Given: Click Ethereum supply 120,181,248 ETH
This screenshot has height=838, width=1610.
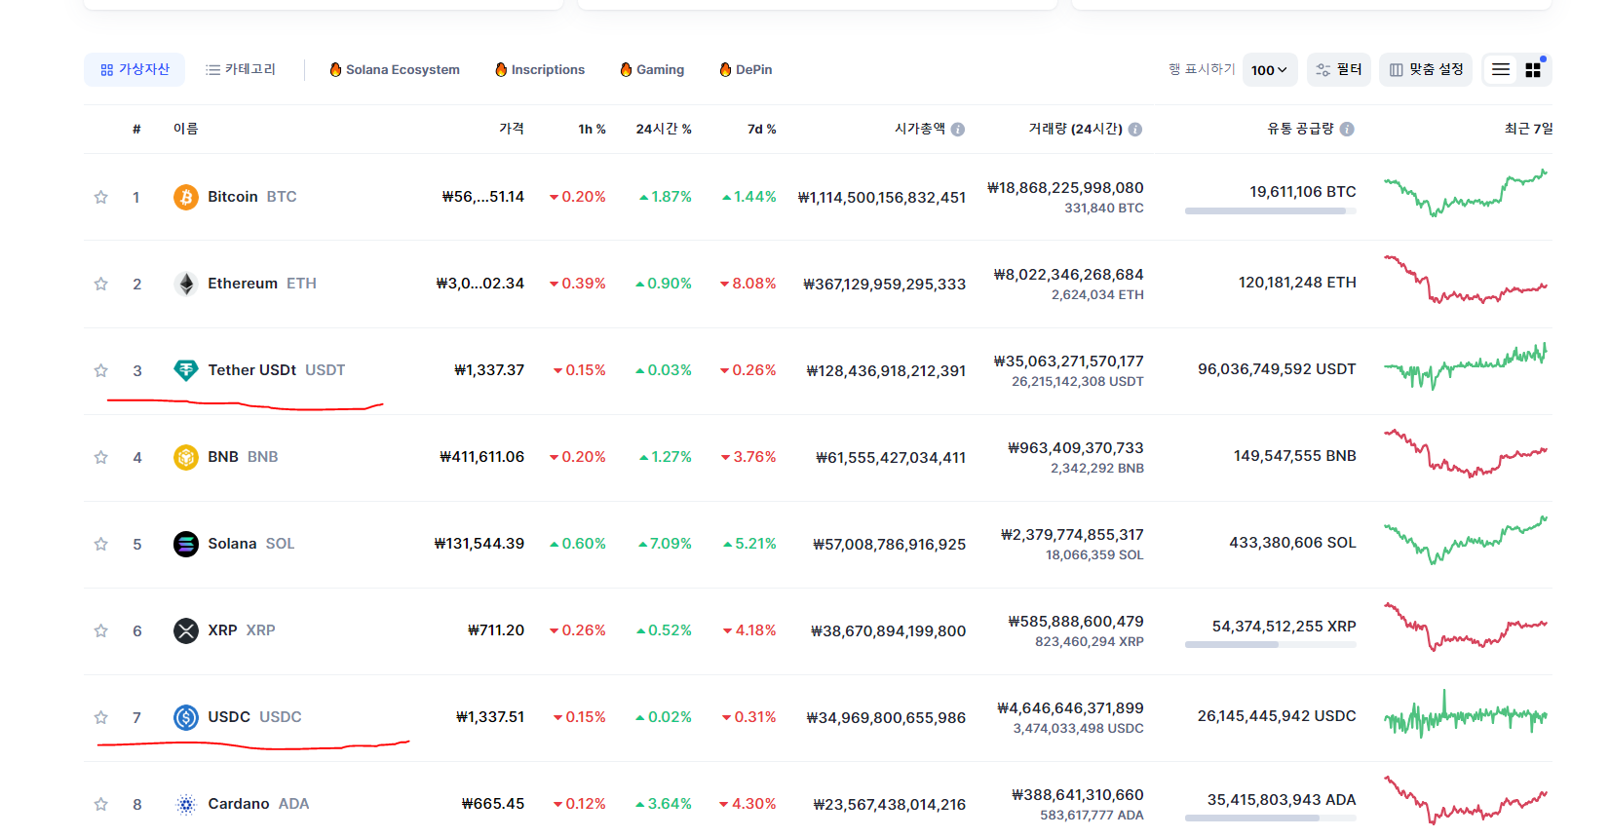Looking at the screenshot, I should [1297, 283].
